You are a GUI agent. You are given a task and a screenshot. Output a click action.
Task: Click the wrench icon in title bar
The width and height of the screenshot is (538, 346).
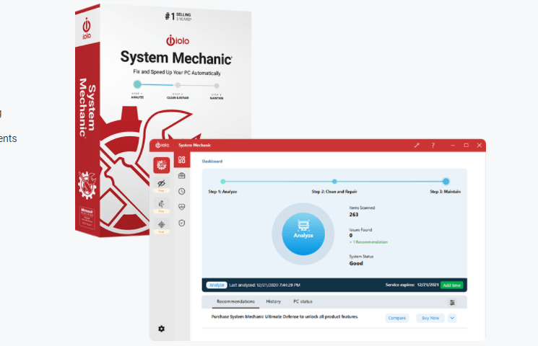click(417, 146)
